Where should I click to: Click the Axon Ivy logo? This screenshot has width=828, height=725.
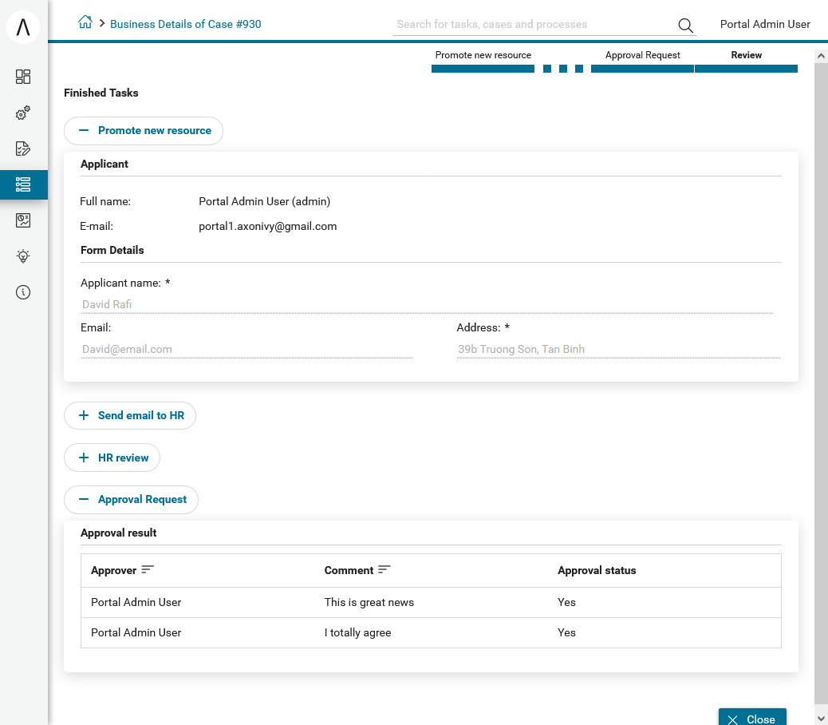23,27
